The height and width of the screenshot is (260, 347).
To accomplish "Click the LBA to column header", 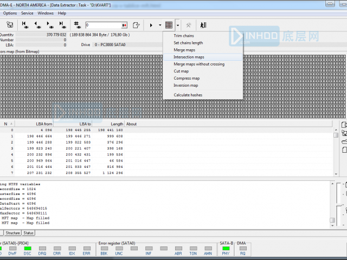I will tap(73, 124).
